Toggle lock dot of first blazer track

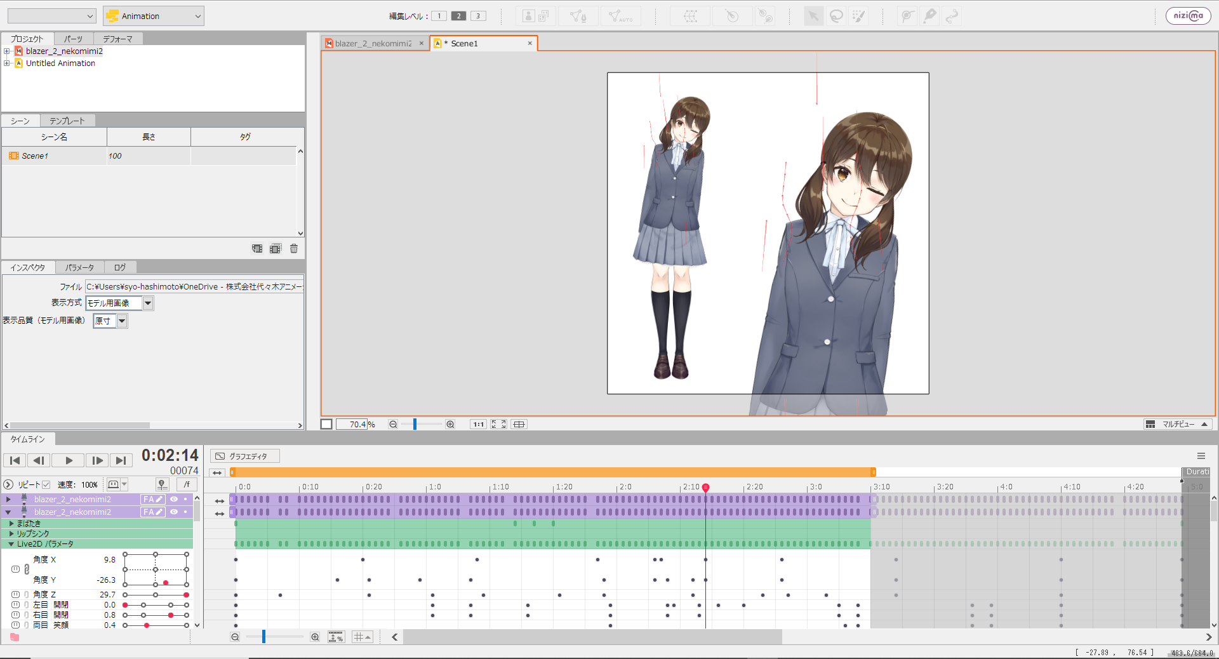tap(185, 500)
